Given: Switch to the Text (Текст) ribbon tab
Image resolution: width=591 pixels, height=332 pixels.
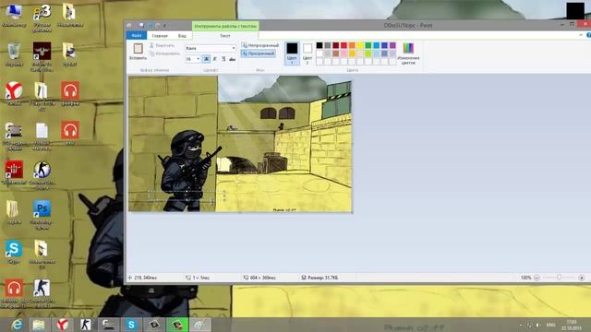Looking at the screenshot, I should click(x=225, y=36).
